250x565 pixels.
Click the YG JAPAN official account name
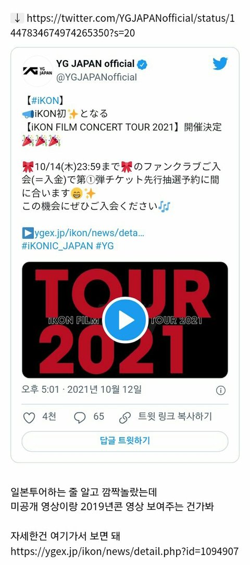[x=95, y=64]
